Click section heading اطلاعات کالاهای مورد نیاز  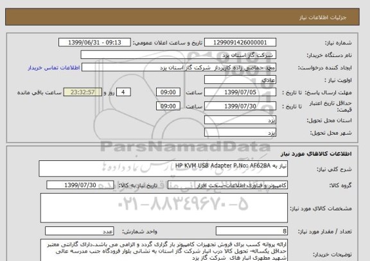click(316, 154)
